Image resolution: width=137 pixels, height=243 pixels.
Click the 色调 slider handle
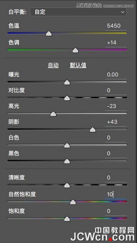click(x=75, y=50)
